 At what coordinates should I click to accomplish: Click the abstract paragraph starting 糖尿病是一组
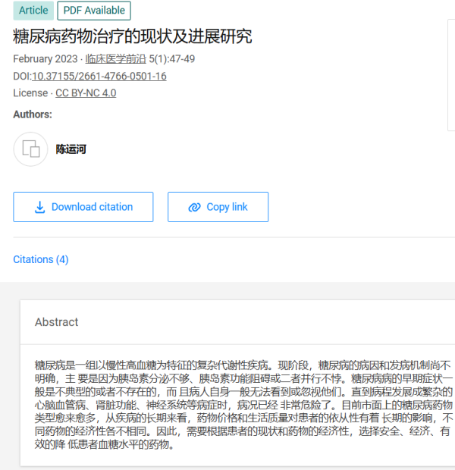(243, 405)
